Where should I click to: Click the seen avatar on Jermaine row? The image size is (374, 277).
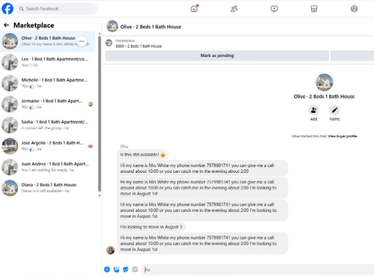[x=91, y=104]
